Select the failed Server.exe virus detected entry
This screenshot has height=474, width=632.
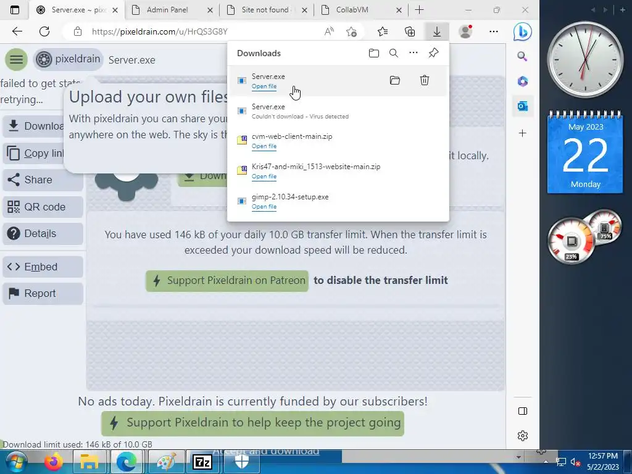pos(338,111)
